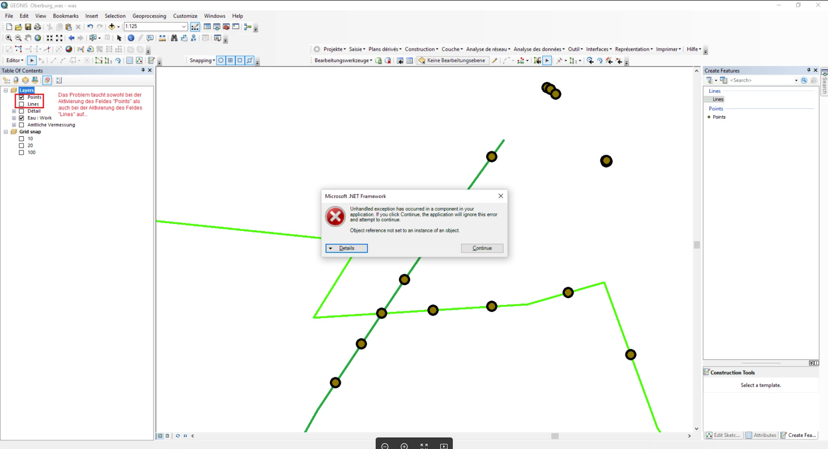Open the Customize menu
828x449 pixels.
[185, 16]
